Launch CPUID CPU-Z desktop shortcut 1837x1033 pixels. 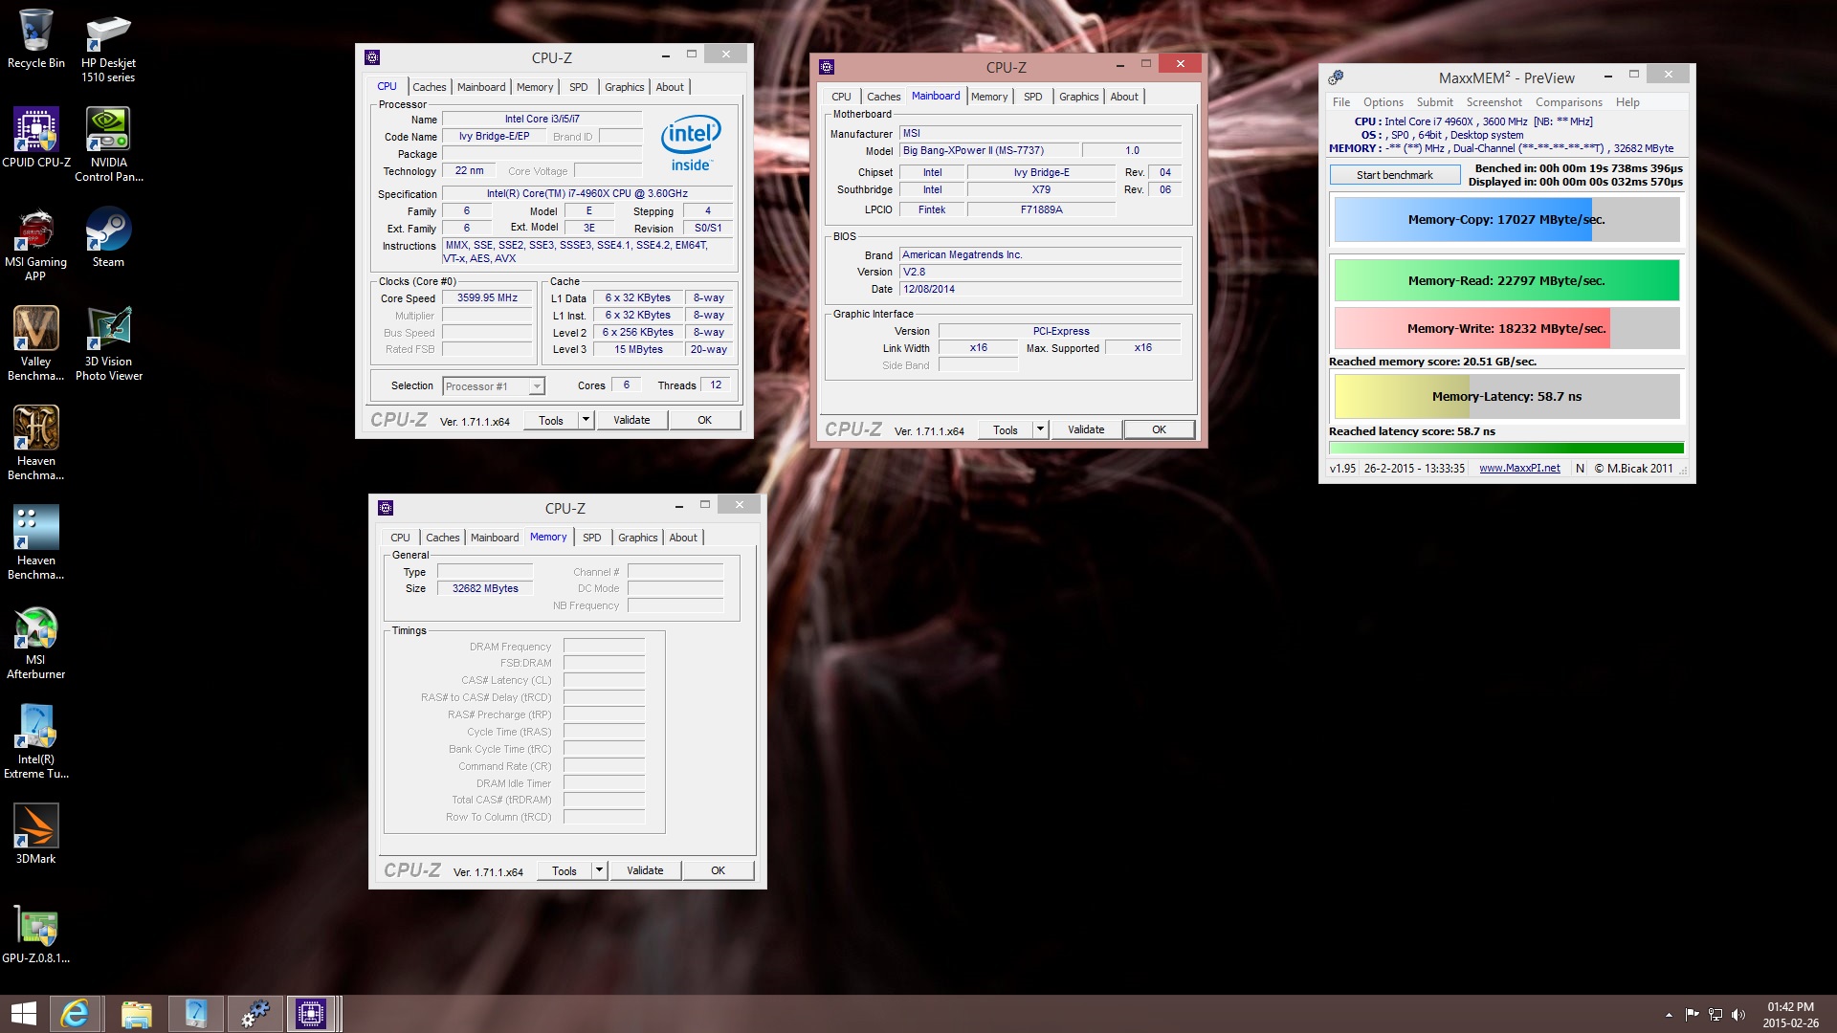point(36,139)
